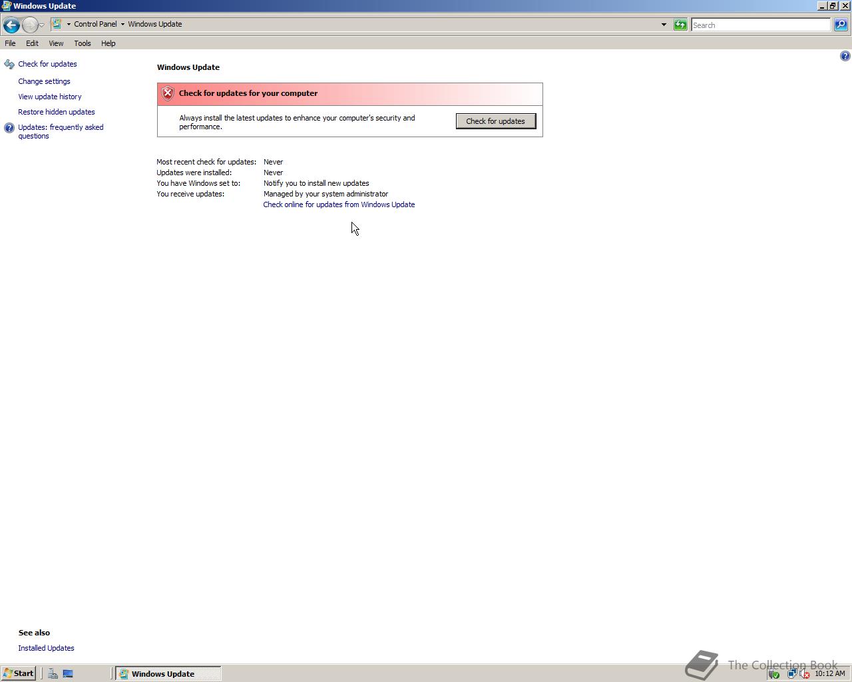
Task: Open the recent pages dropdown beside the Forward arrow
Action: (x=41, y=25)
